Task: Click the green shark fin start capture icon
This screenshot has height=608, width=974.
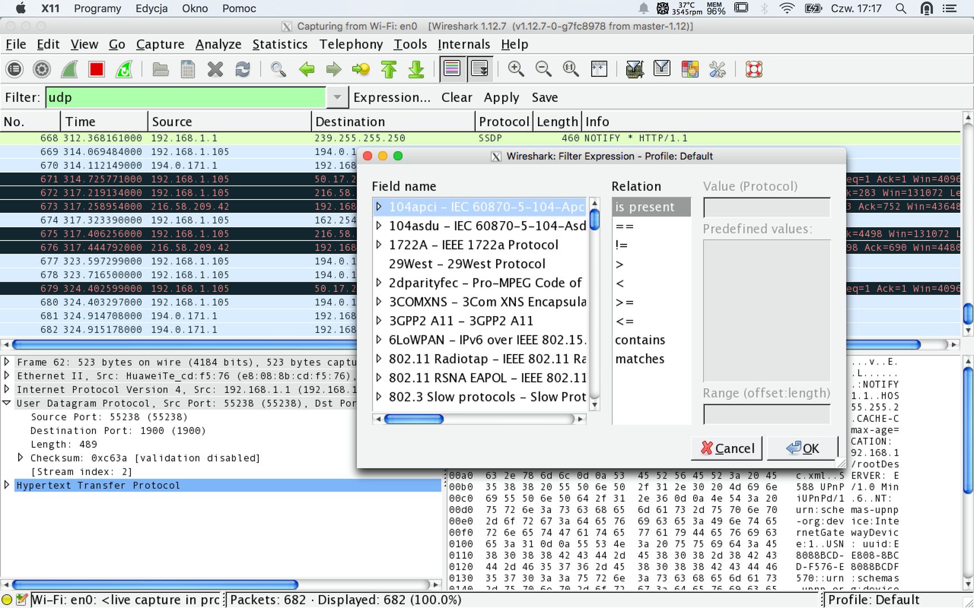Action: click(69, 70)
